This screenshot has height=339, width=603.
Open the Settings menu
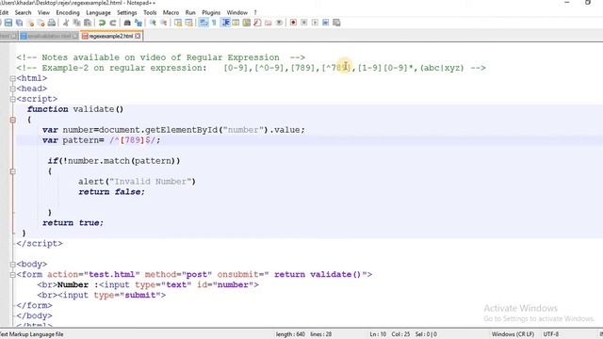pyautogui.click(x=127, y=12)
